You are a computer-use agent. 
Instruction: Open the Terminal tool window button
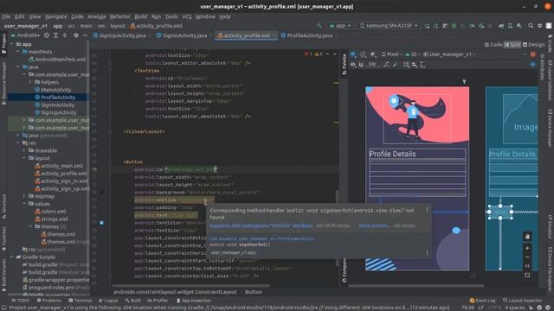[81, 301]
